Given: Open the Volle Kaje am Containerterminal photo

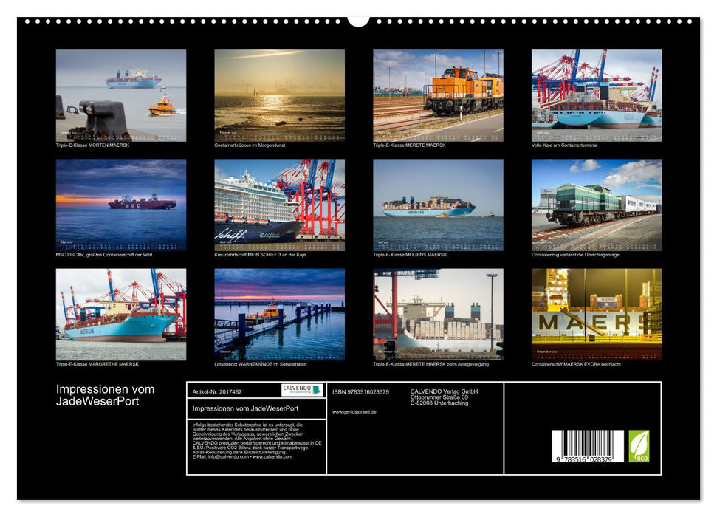Looking at the screenshot, I should [594, 95].
